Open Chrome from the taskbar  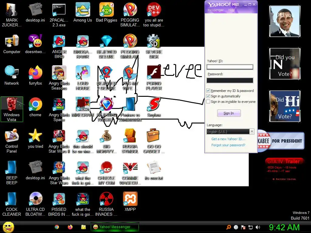click(57, 227)
